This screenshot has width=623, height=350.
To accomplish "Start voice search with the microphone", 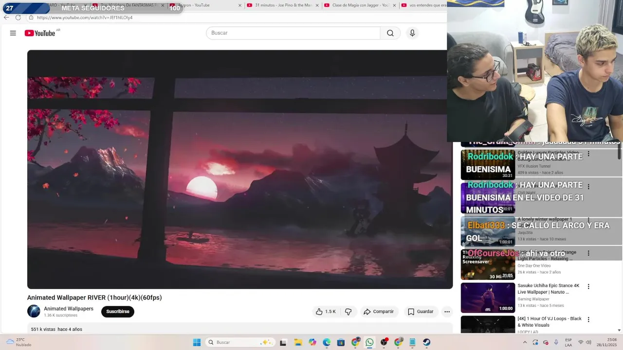I will (412, 33).
